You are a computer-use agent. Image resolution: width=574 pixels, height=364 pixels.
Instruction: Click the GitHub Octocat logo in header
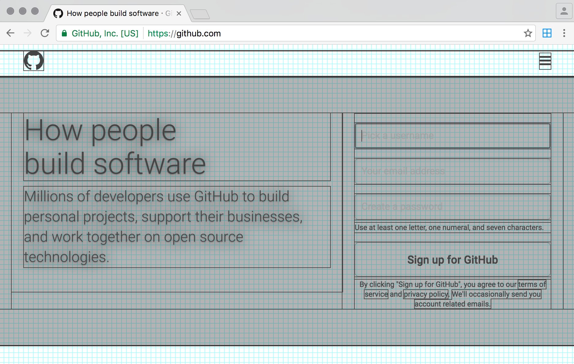(x=34, y=61)
